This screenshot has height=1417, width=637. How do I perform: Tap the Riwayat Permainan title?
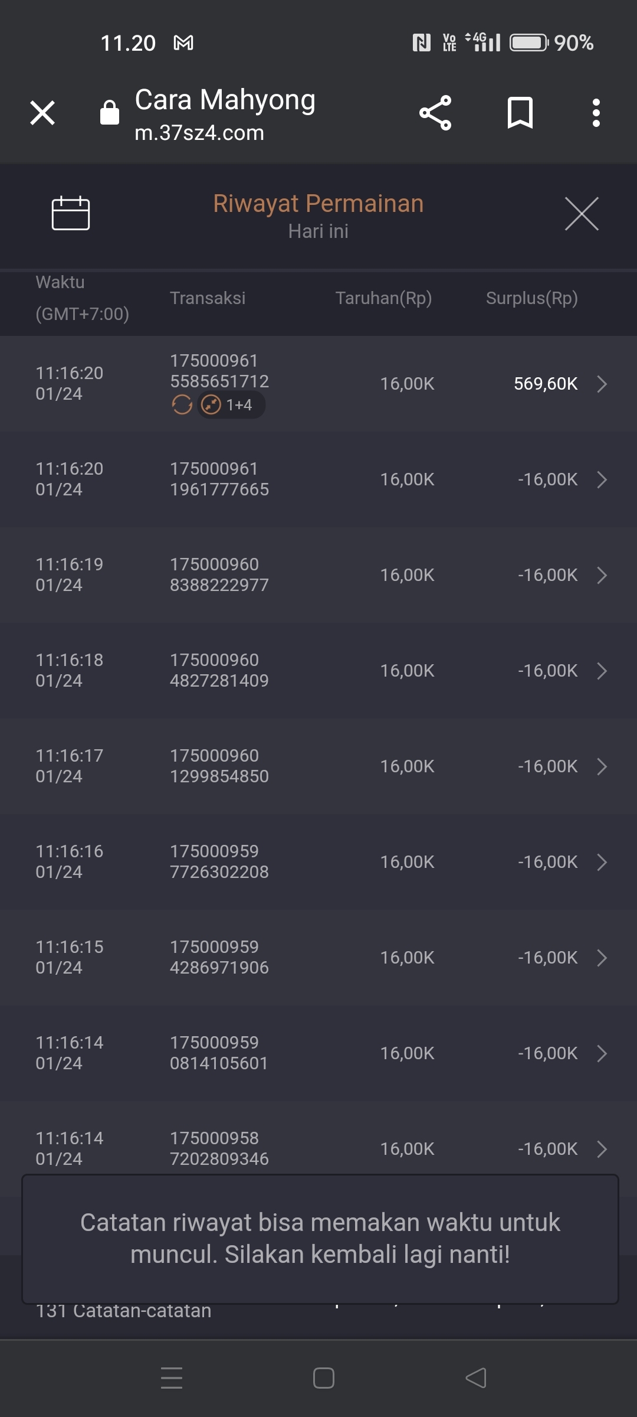318,204
